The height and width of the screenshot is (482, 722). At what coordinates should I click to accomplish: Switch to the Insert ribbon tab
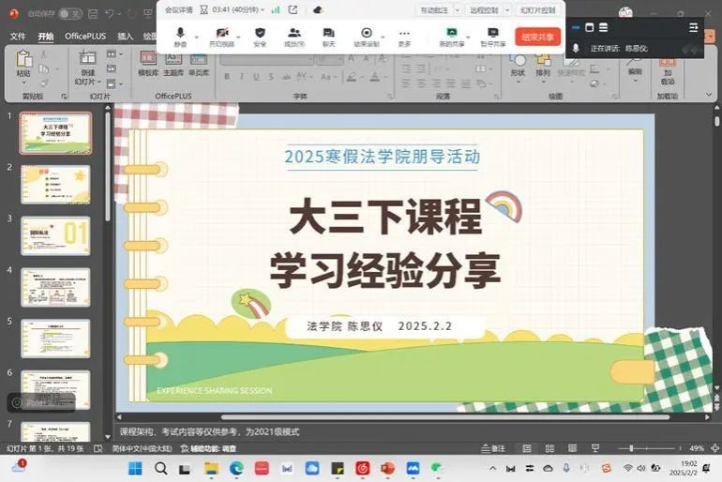tap(125, 36)
